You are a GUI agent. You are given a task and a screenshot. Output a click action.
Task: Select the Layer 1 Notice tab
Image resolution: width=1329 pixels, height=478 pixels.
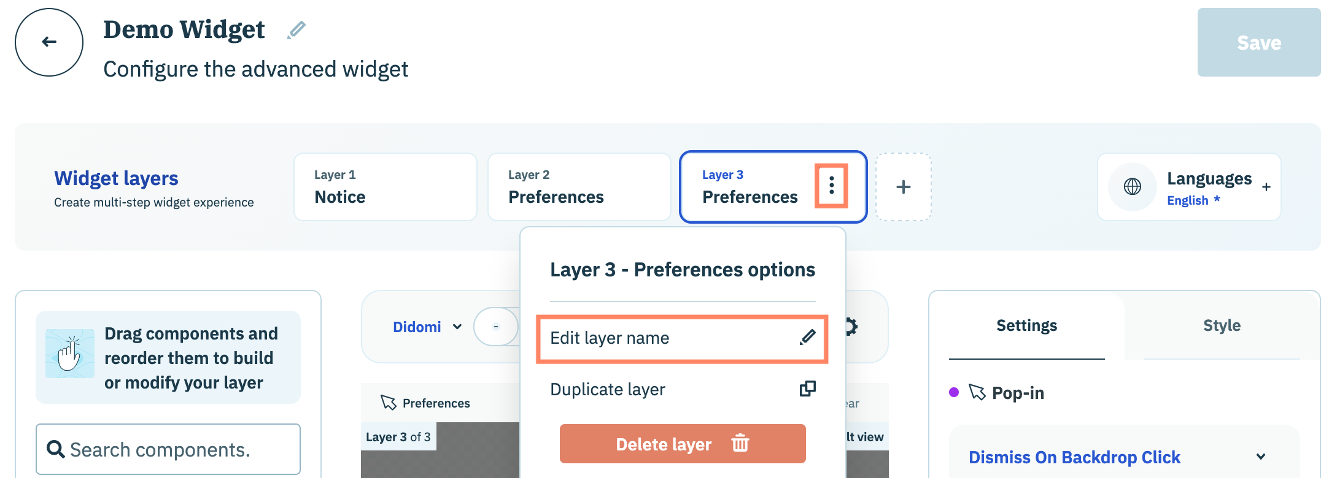click(385, 187)
